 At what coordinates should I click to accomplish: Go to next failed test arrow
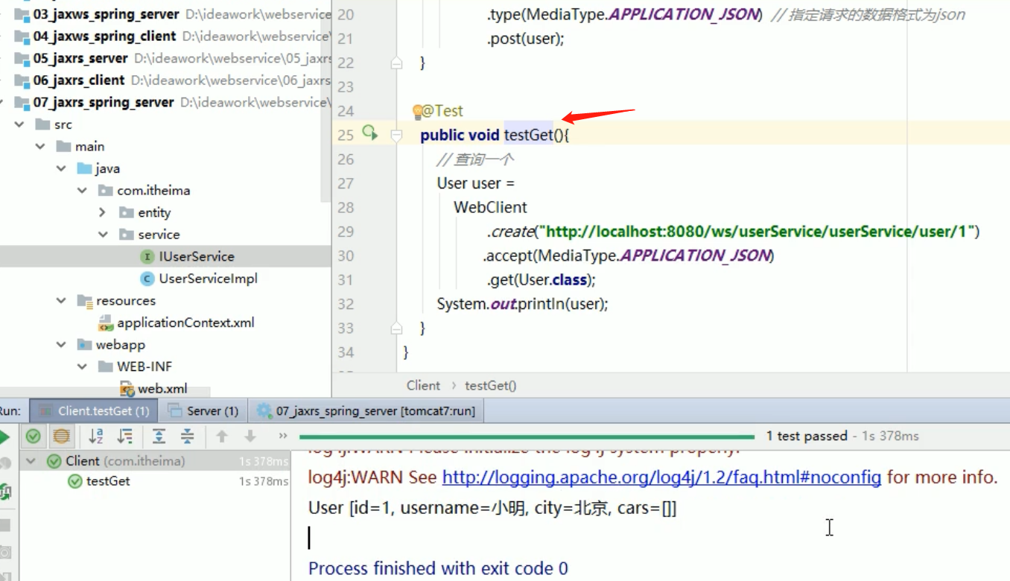[250, 436]
